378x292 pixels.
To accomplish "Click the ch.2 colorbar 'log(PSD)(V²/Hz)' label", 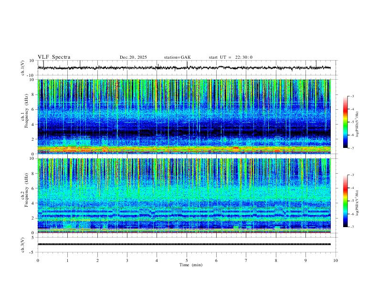I will [357, 203].
